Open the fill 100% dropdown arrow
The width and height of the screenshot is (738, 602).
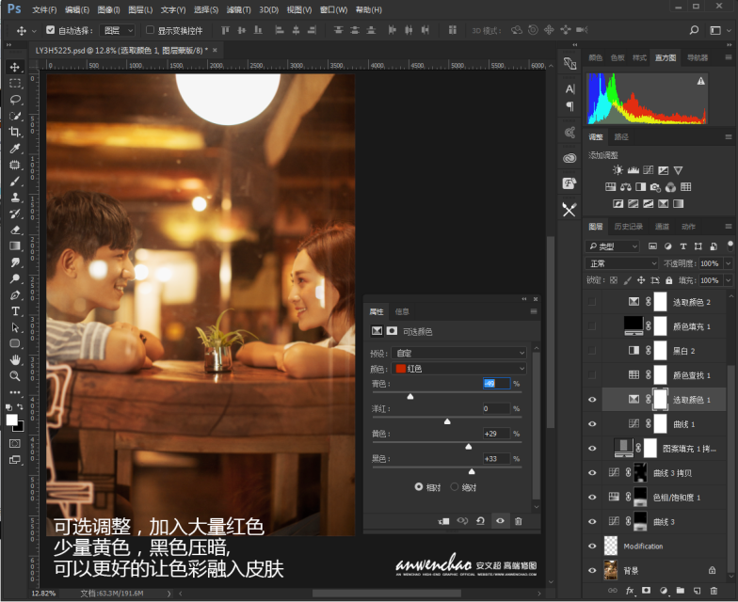pos(729,280)
